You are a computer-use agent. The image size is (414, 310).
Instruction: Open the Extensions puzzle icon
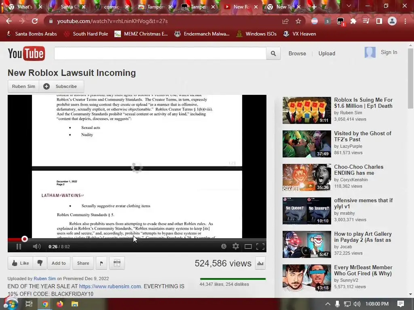pyautogui.click(x=353, y=21)
